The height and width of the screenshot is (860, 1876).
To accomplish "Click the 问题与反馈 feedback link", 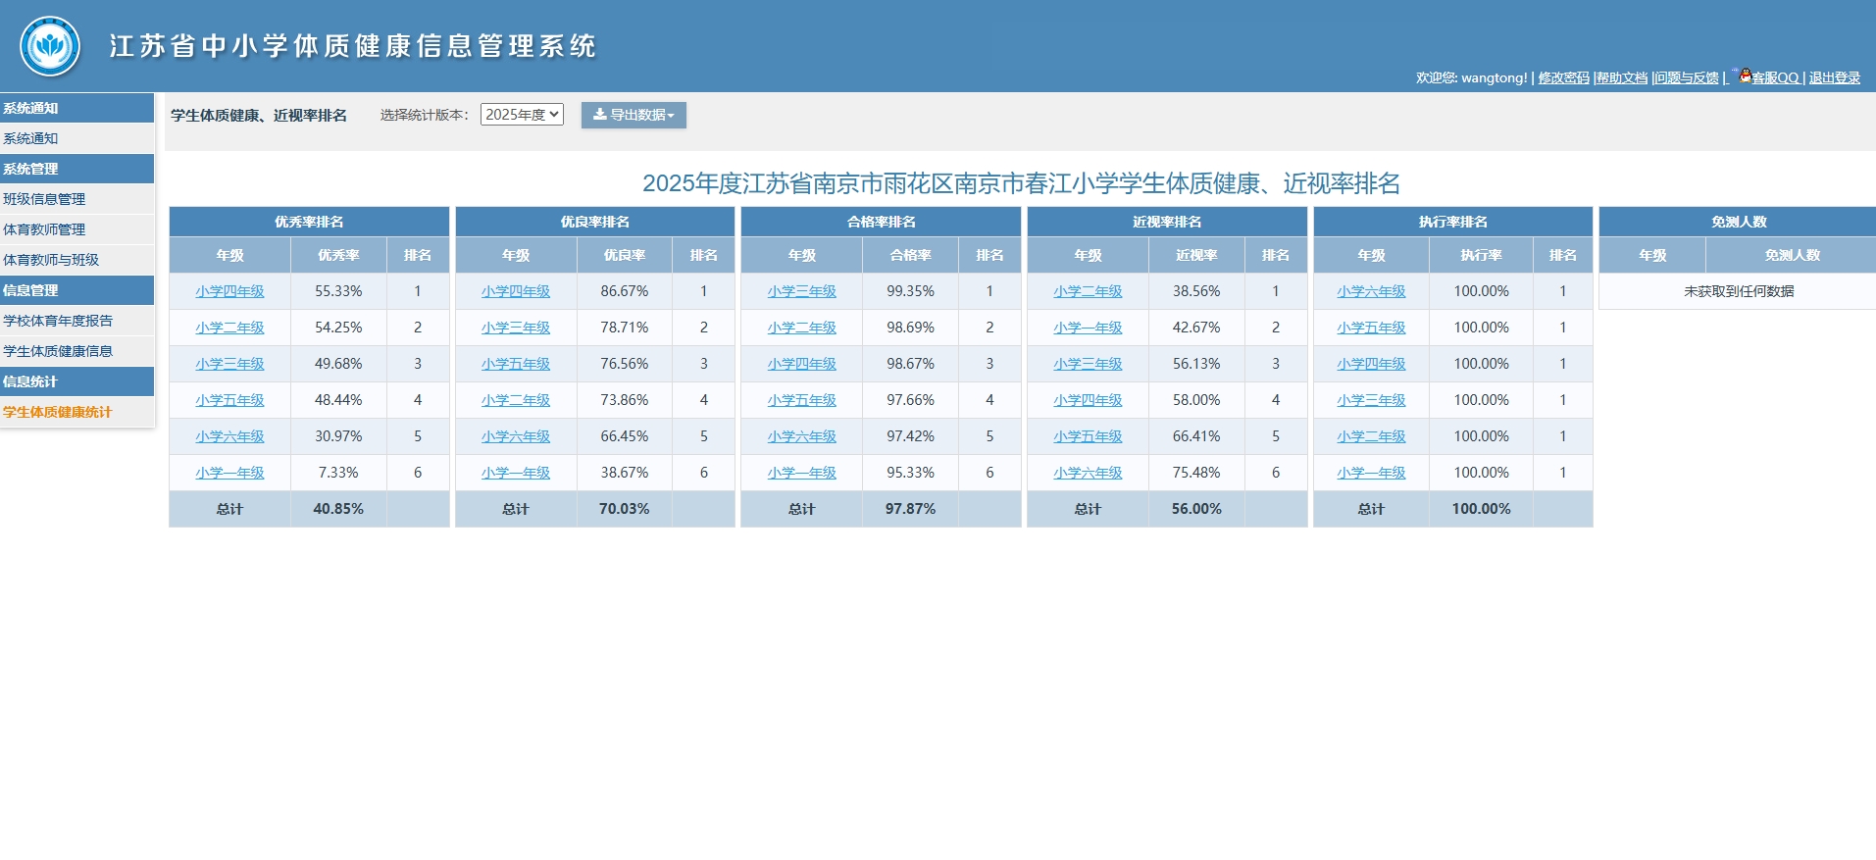I will (x=1687, y=78).
